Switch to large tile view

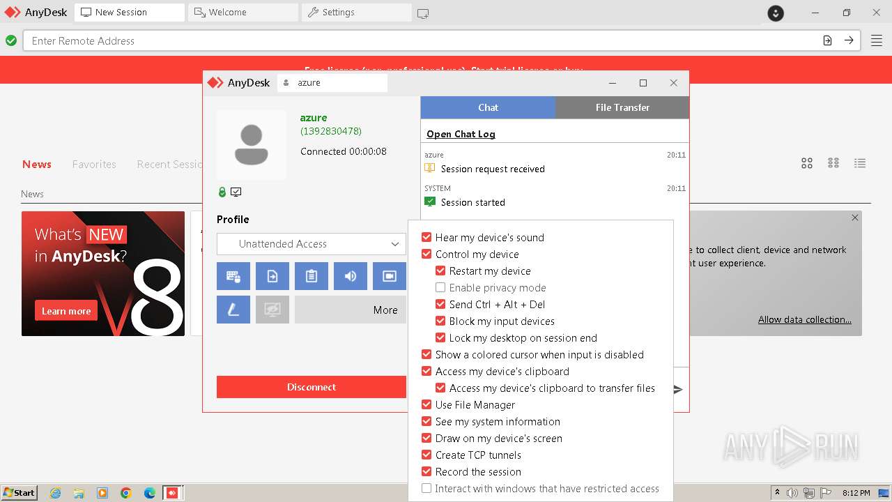(807, 163)
